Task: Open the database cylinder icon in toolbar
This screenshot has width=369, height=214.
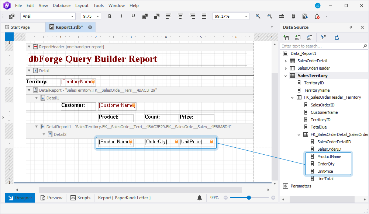Action: (x=293, y=16)
